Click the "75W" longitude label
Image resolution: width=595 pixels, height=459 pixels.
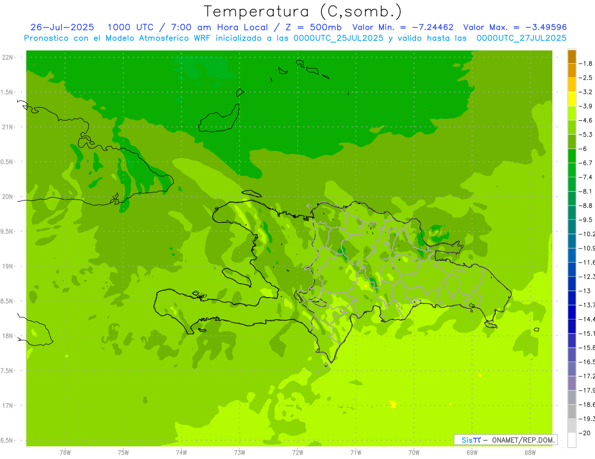click(123, 453)
